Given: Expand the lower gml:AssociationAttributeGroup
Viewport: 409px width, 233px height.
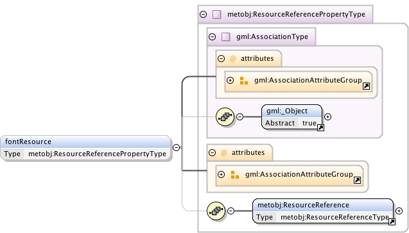Looking at the screenshot, I should (221, 174).
